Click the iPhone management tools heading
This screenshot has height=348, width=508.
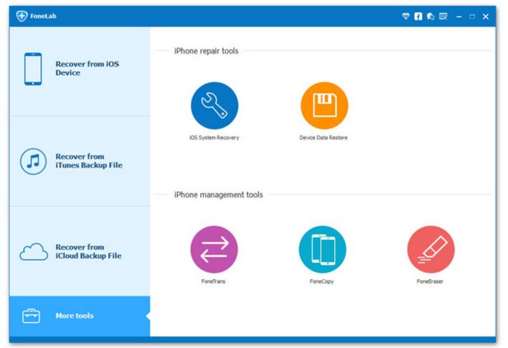[219, 195]
